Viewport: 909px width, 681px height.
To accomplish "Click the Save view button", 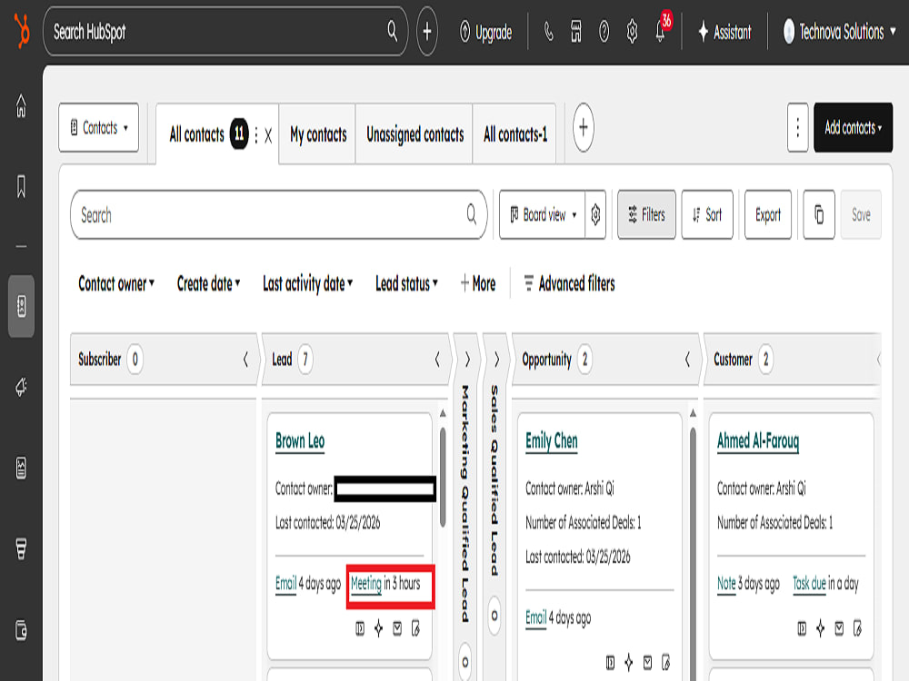I will 861,215.
